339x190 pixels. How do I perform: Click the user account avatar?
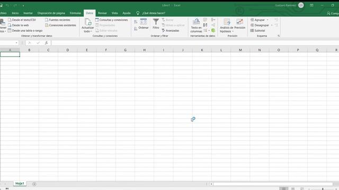coord(301,5)
